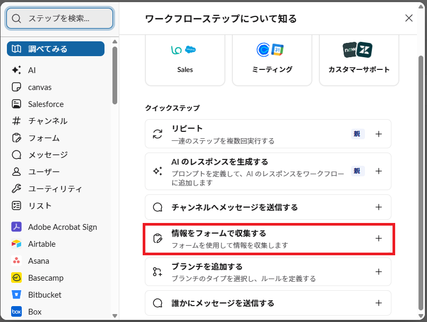The width and height of the screenshot is (427, 322).
Task: Select the Basecamp label
Action: (x=46, y=278)
